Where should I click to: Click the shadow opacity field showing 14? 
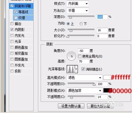click(102, 97)
